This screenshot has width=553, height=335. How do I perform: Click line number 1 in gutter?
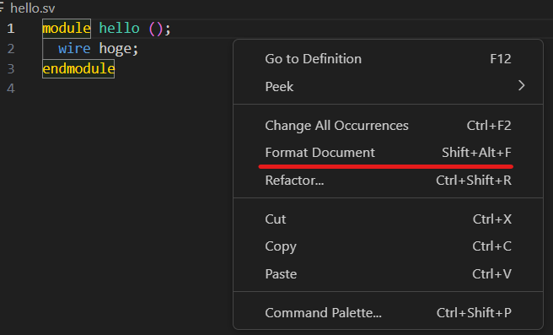11,28
